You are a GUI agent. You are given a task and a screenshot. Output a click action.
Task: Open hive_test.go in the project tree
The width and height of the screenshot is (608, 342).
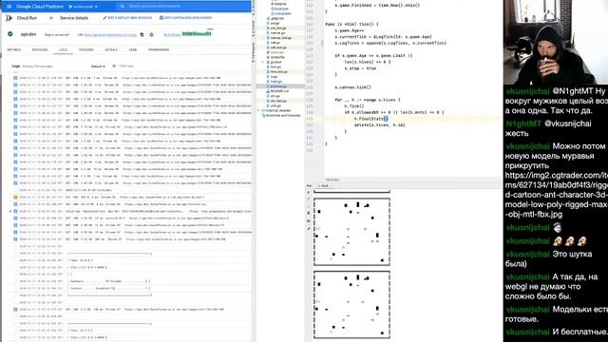(x=278, y=72)
